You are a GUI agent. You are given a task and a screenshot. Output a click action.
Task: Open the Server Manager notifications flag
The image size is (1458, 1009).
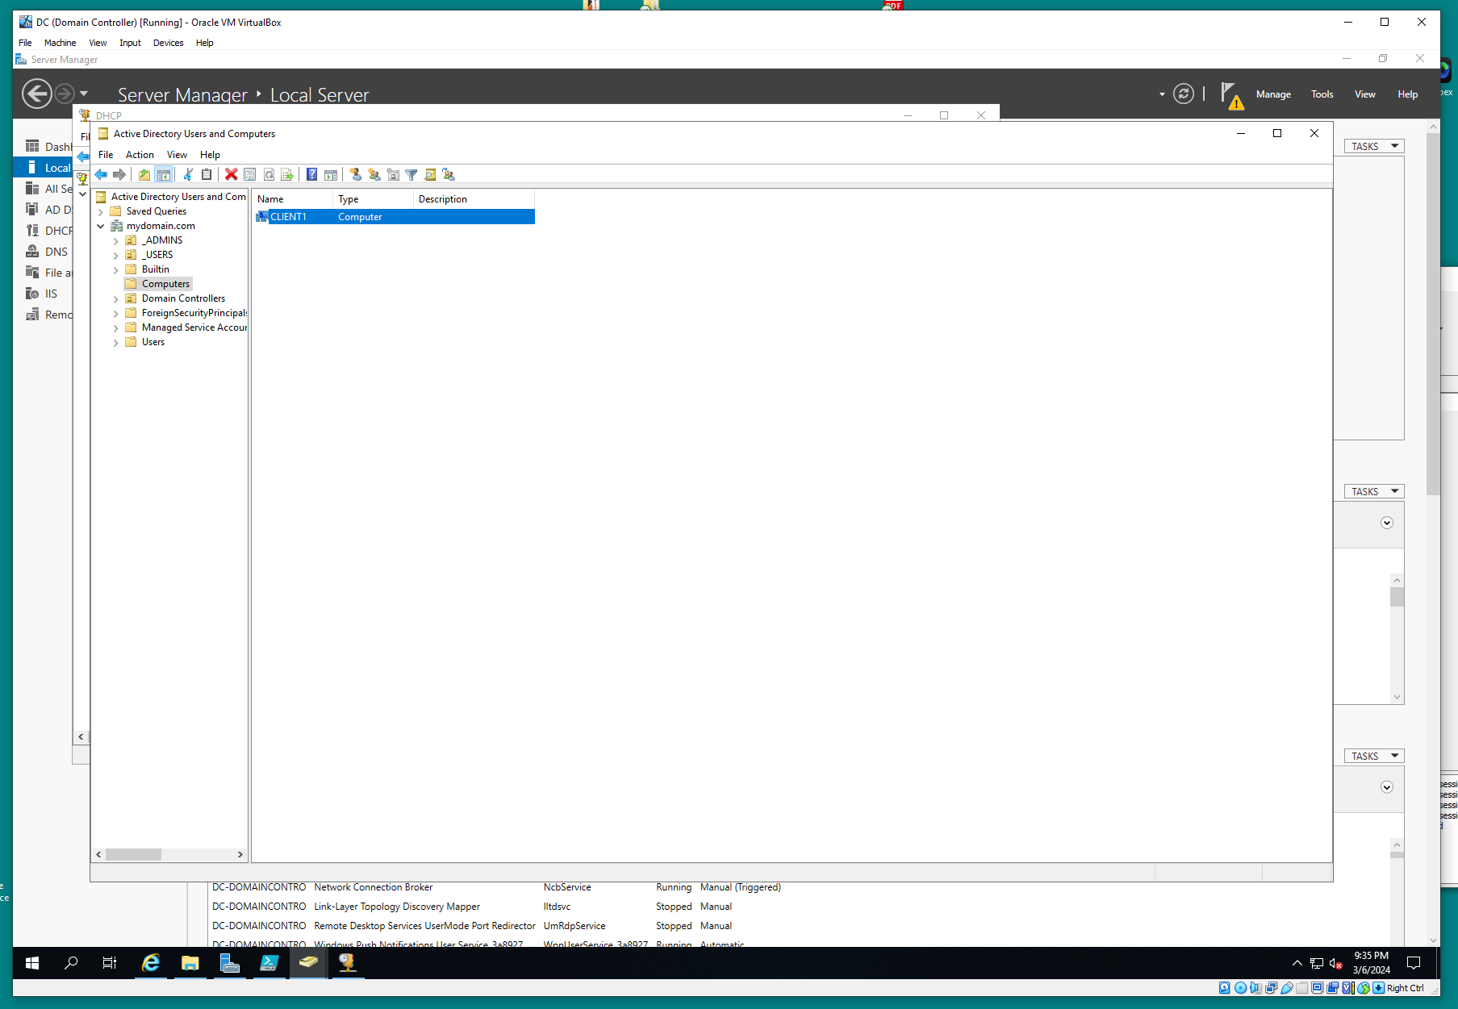(x=1231, y=95)
